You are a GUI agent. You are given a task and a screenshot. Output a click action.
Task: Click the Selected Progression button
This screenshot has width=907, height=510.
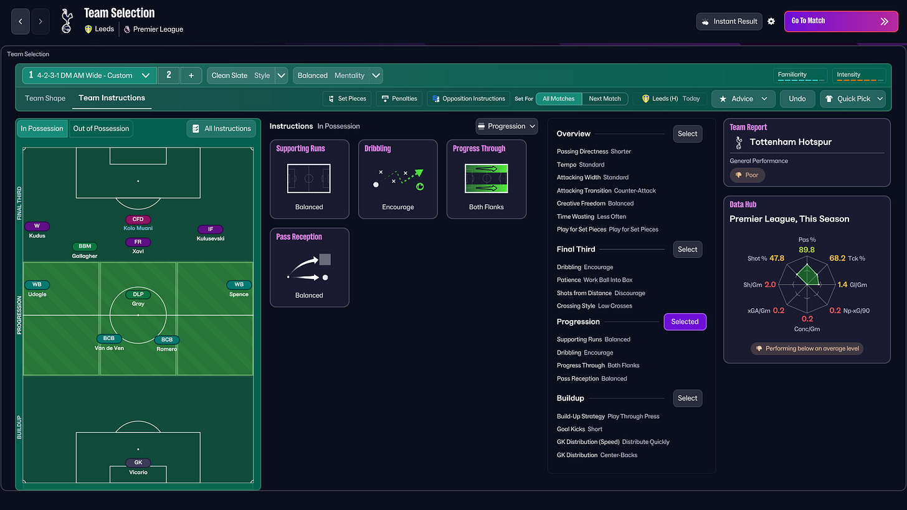(685, 321)
